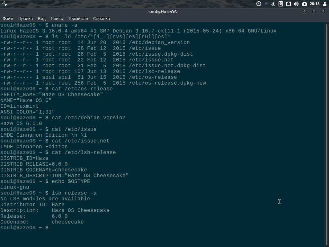This screenshot has height=247, width=329.
Task: Click the 'Distributor ID: Haze' line
Action: pos(32,205)
